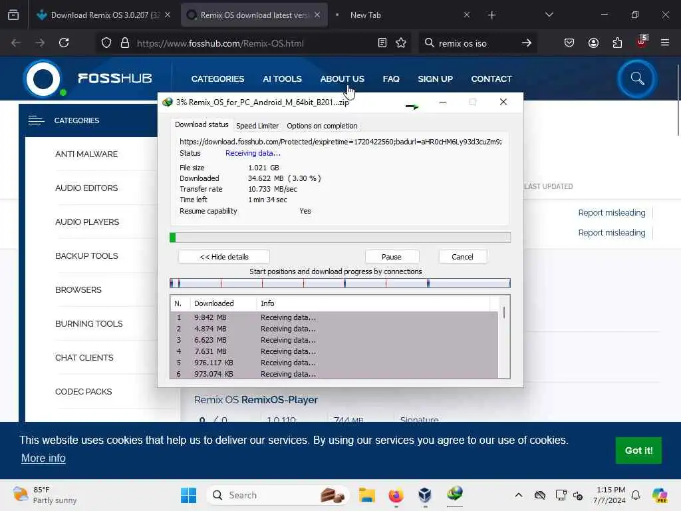Viewport: 681px width, 511px height.
Task: Click the download progress bar
Action: [x=340, y=238]
